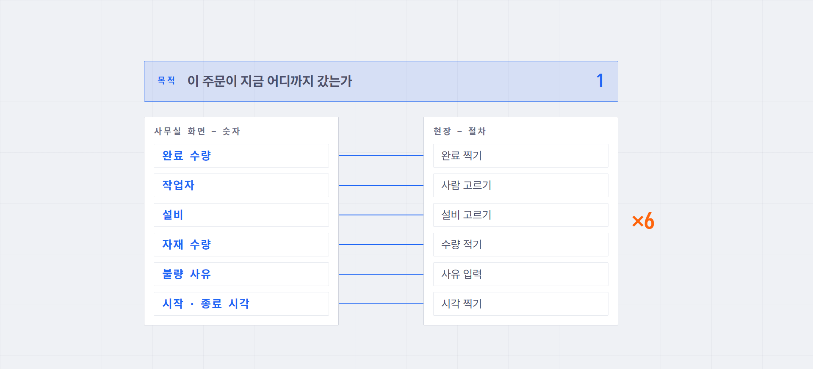Screen dimensions: 813x369
Task: Select the '설비' row
Action: pyautogui.click(x=241, y=215)
